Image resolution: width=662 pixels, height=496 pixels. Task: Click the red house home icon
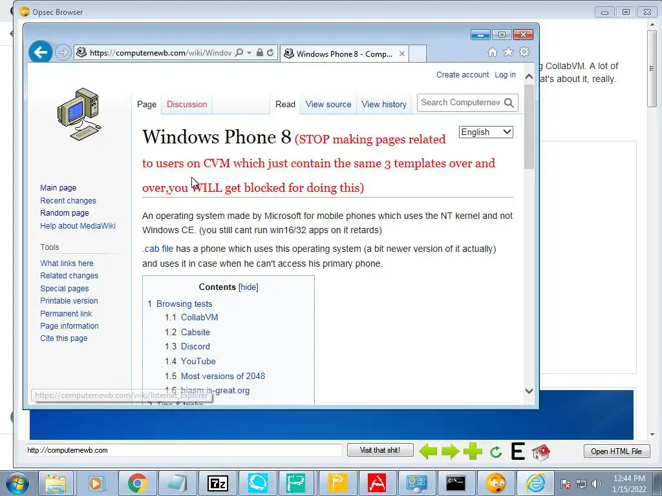(541, 452)
